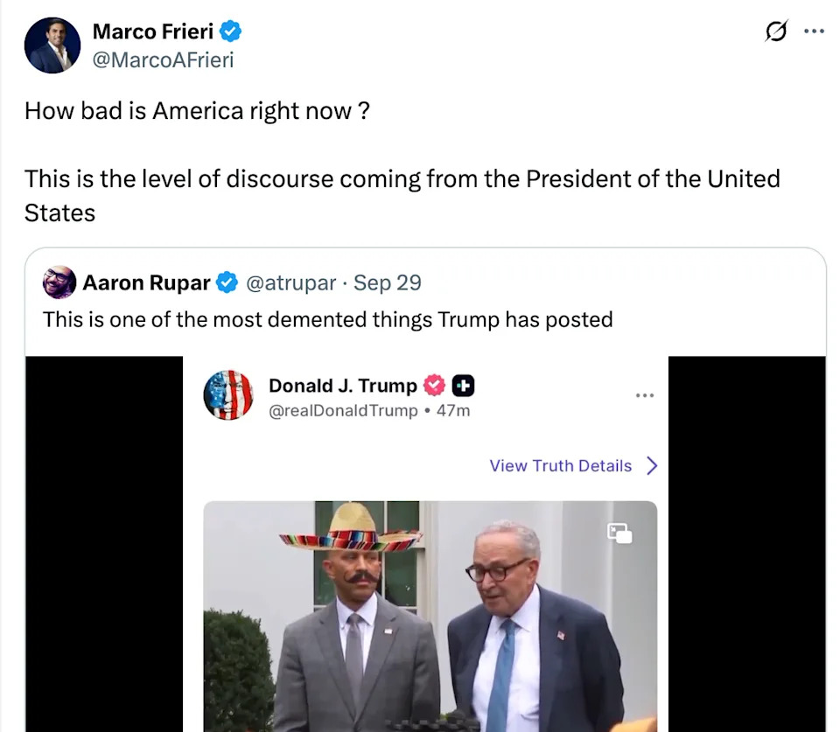Click Marco Frieri's blue verified badge
This screenshot has width=840, height=732.
click(230, 31)
